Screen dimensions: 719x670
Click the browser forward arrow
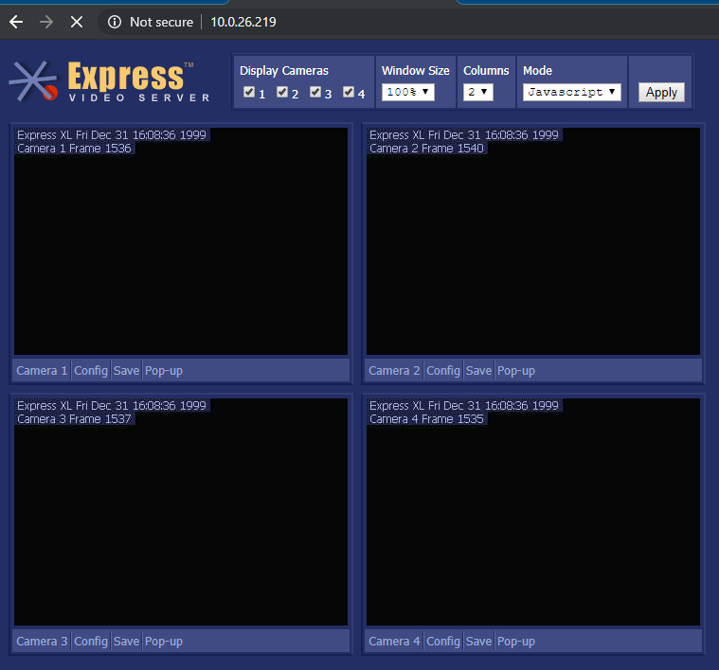pyautogui.click(x=46, y=22)
